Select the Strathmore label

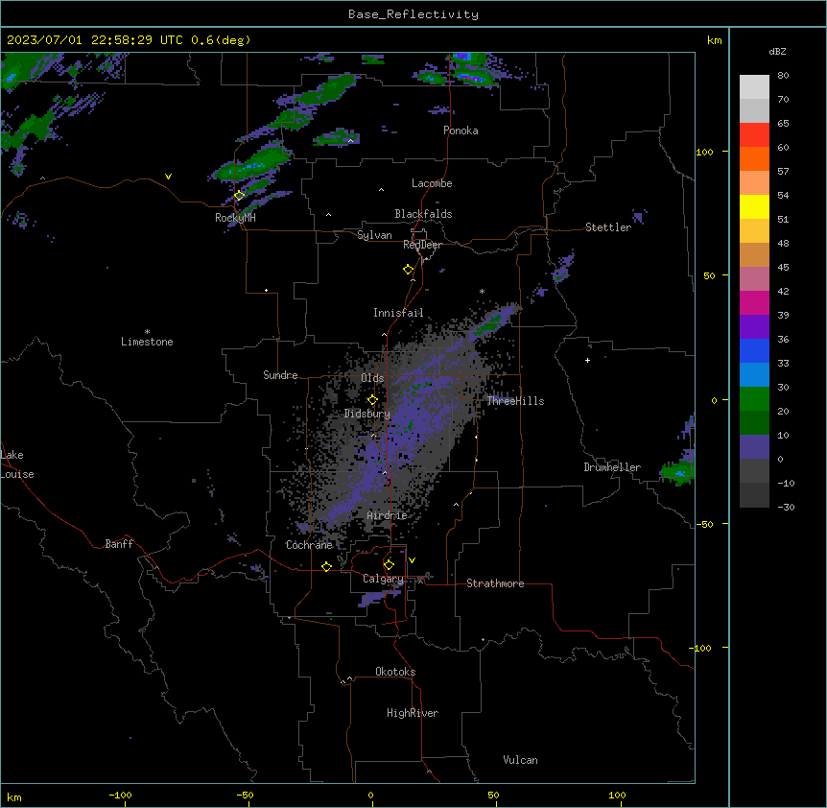(495, 583)
